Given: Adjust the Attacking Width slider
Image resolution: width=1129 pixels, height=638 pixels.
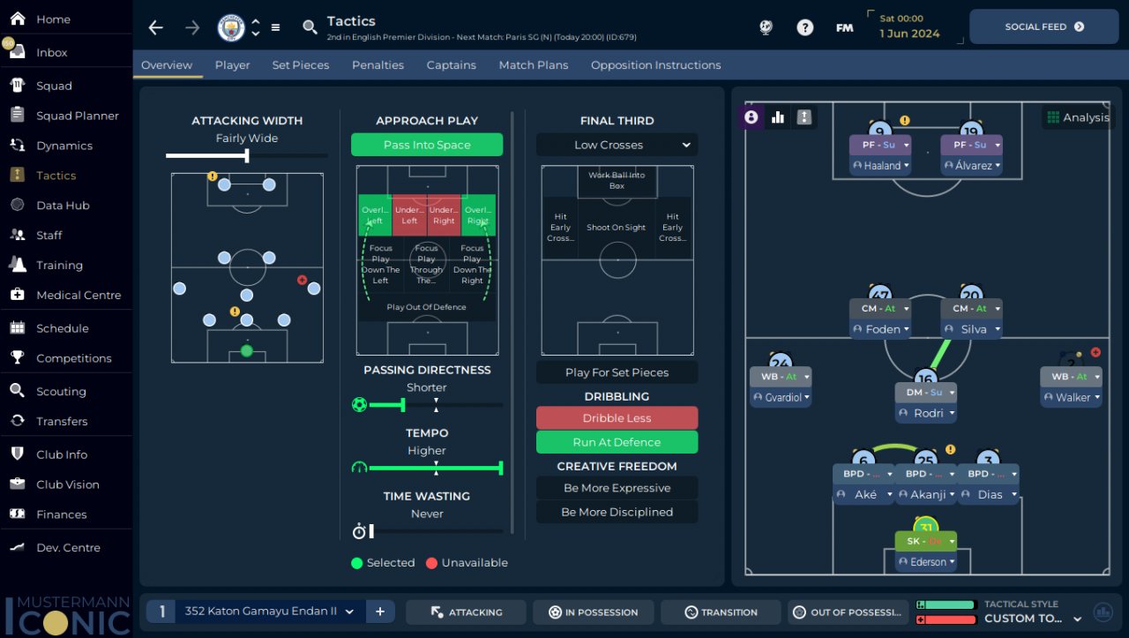Looking at the screenshot, I should 246,156.
